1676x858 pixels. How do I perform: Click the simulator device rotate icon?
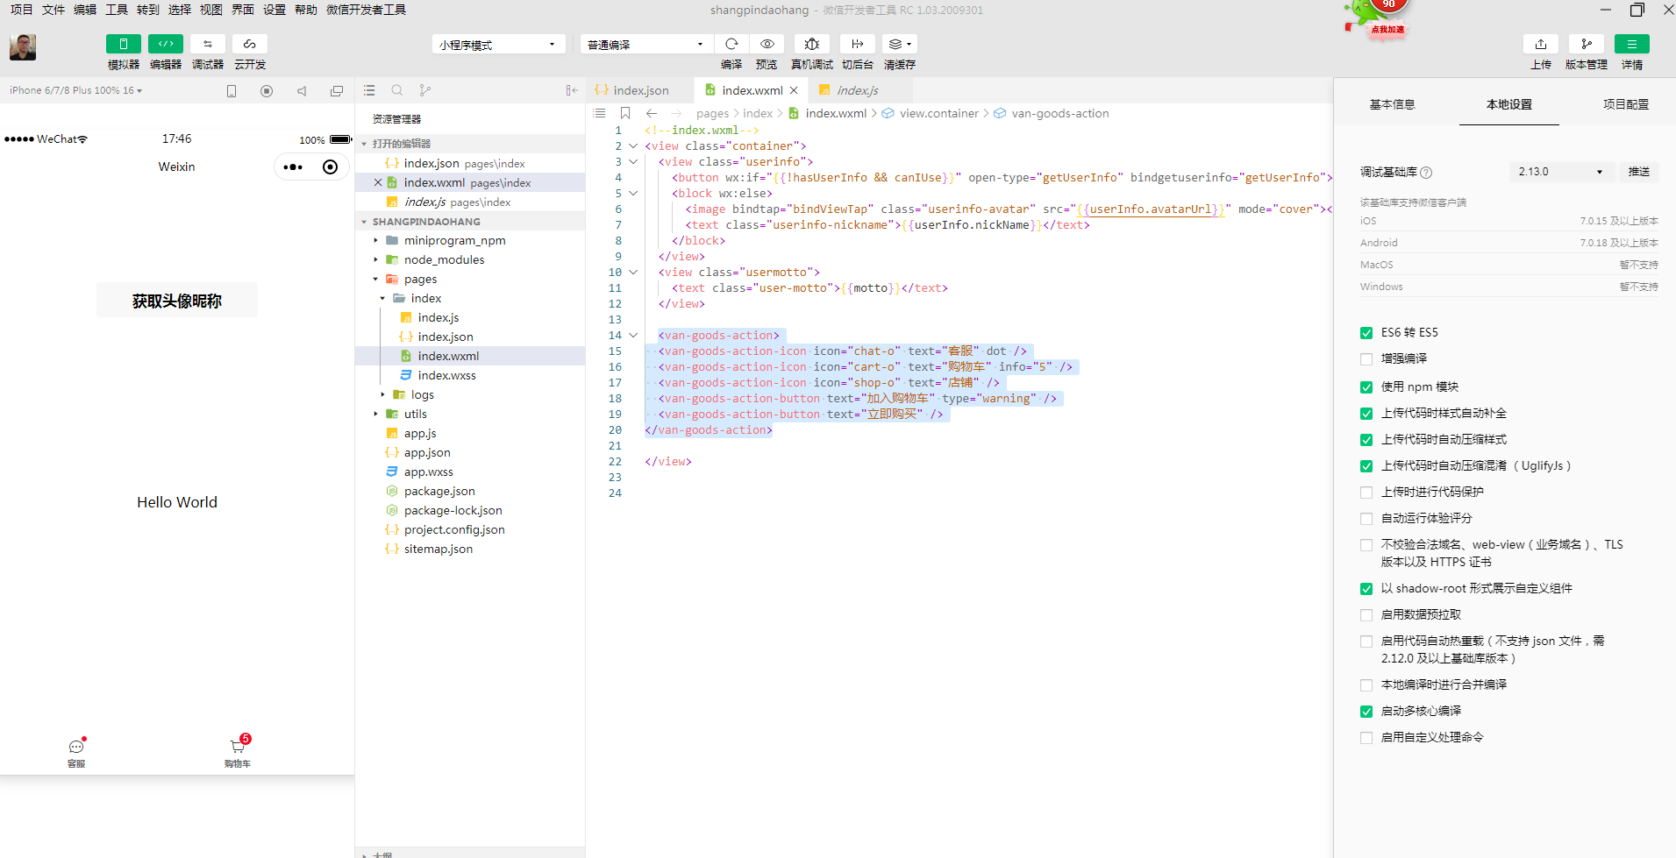pyautogui.click(x=232, y=91)
